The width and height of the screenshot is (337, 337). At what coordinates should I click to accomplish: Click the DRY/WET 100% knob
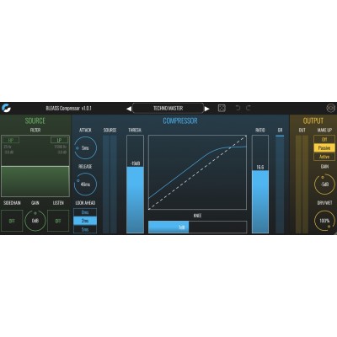(324, 221)
